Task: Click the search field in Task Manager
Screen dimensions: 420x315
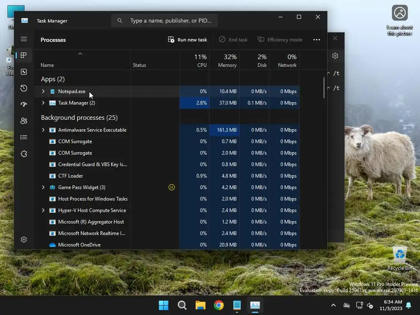Action: pyautogui.click(x=164, y=21)
